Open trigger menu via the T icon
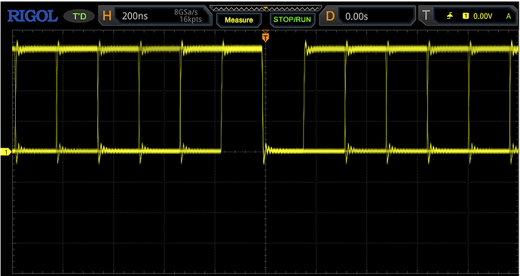Screen dimensions: 520x276 tap(426, 15)
